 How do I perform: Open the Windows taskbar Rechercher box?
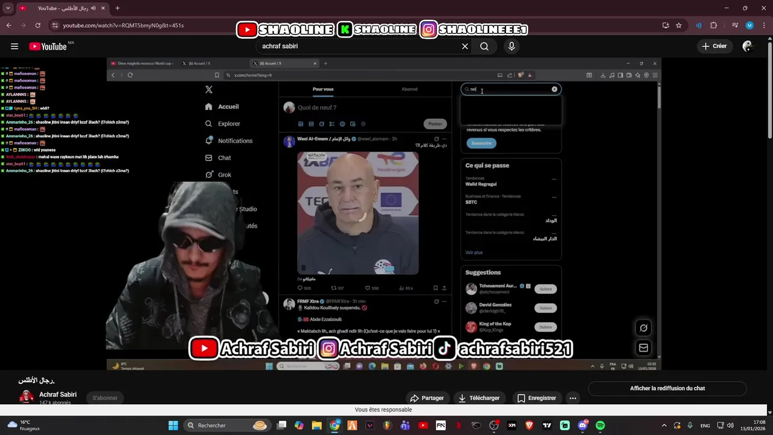(x=227, y=425)
